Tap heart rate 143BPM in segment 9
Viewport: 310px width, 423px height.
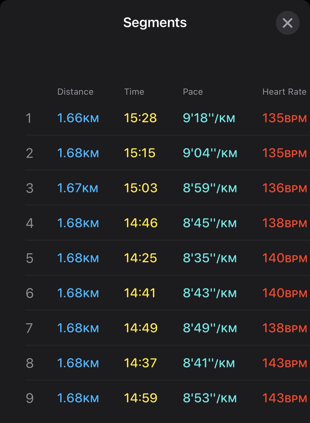285,398
